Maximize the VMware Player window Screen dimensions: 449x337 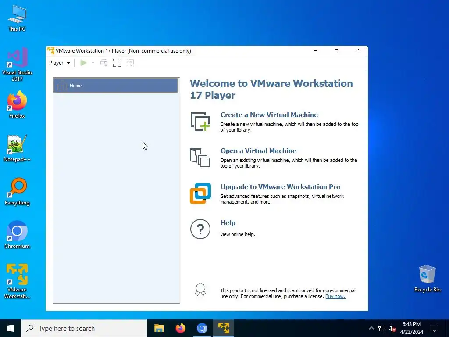(336, 51)
